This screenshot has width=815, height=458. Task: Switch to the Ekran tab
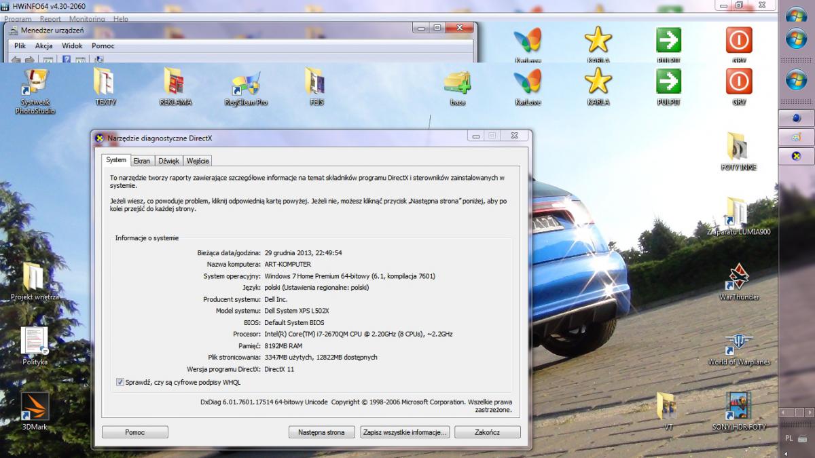(142, 161)
